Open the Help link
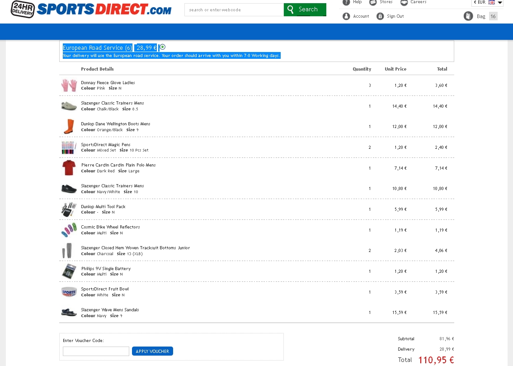The height and width of the screenshot is (366, 513). click(x=357, y=2)
